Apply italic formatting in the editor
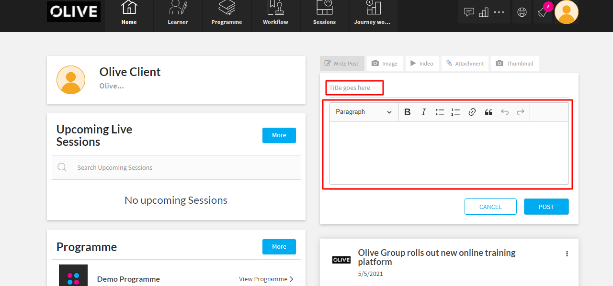 (x=423, y=111)
